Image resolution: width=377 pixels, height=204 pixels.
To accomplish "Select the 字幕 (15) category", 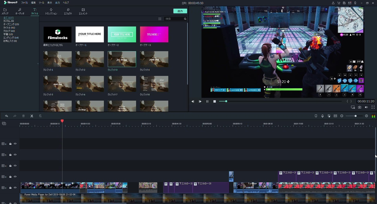I will (x=8, y=34).
